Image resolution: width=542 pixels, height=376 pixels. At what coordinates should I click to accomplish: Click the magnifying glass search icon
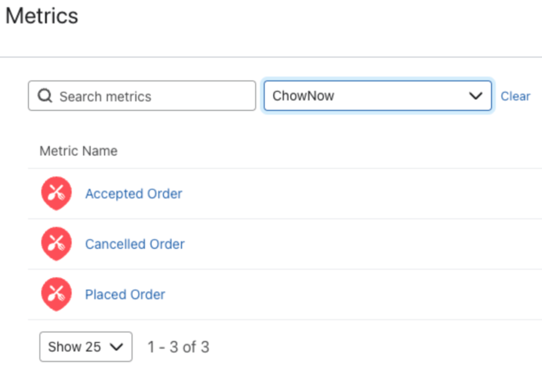coord(45,96)
